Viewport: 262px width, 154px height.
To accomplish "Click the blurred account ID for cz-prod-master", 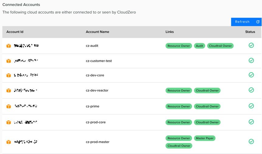I will [x=26, y=142].
